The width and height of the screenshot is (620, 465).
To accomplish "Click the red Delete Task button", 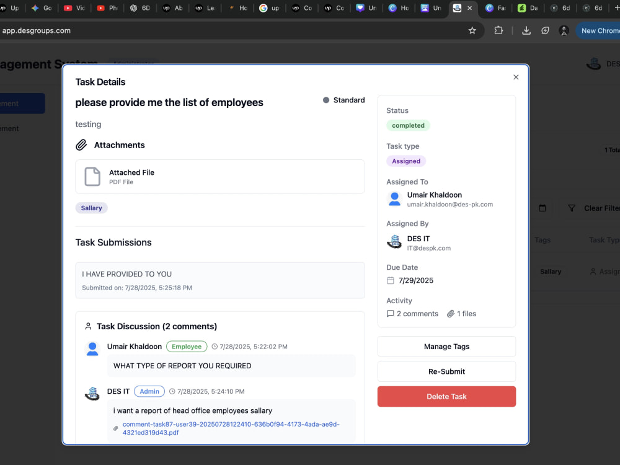I will [446, 396].
